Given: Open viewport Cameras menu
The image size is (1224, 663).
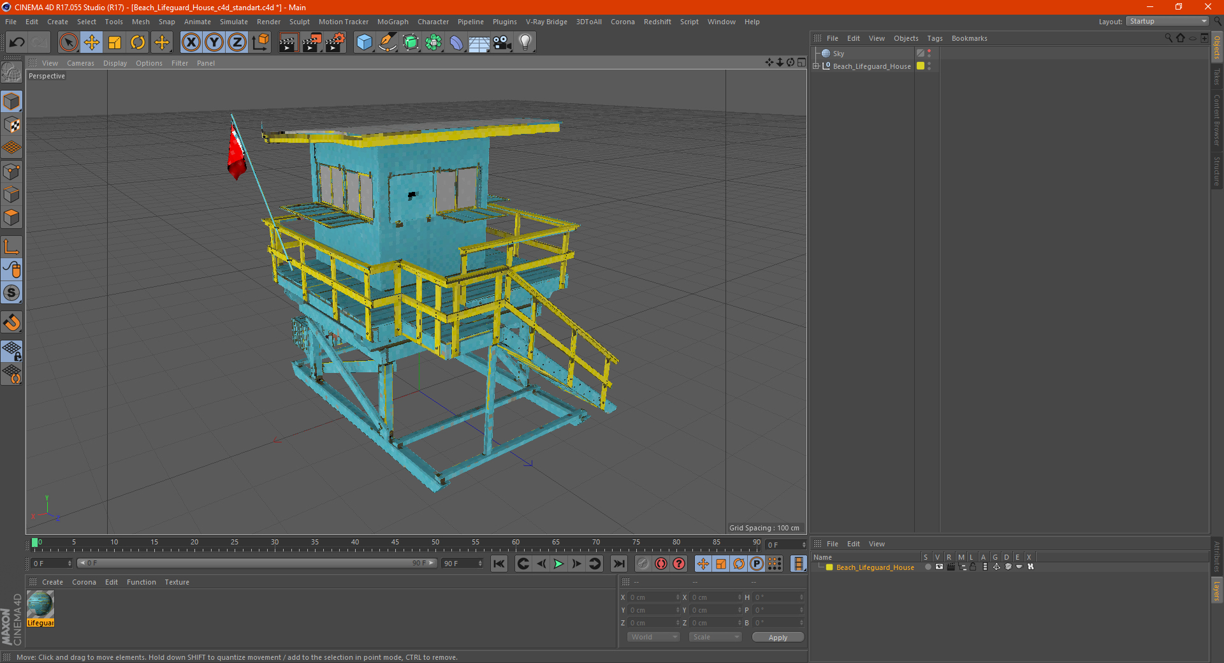Looking at the screenshot, I should (80, 63).
